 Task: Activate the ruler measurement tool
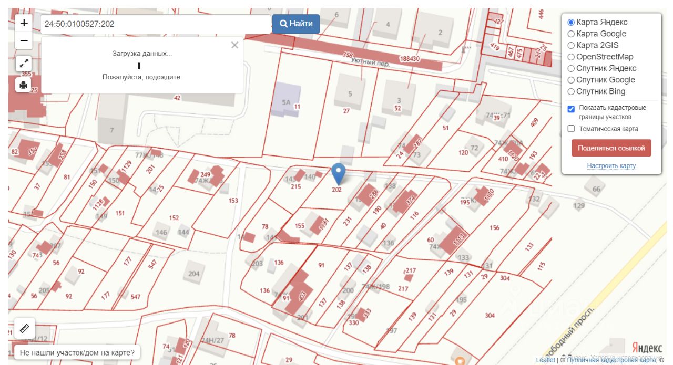tap(24, 329)
